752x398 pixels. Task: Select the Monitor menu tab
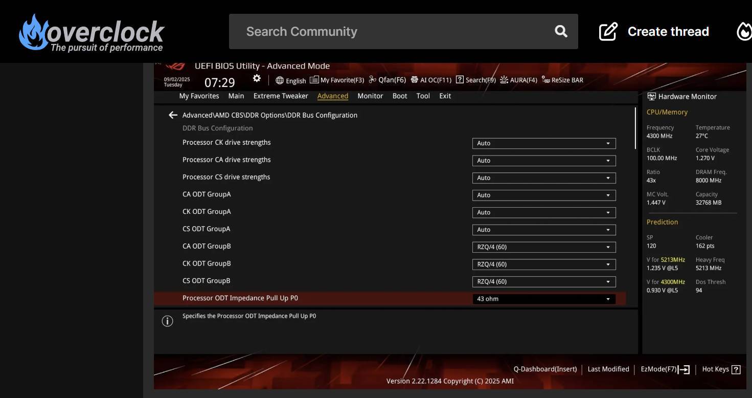click(x=370, y=96)
